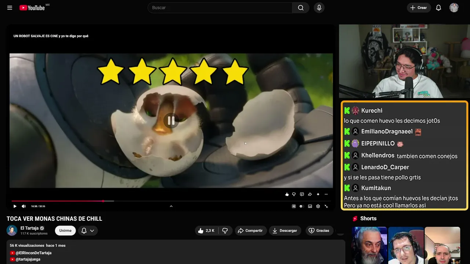Click the Kick badge beside Kumitakun

pos(347,188)
